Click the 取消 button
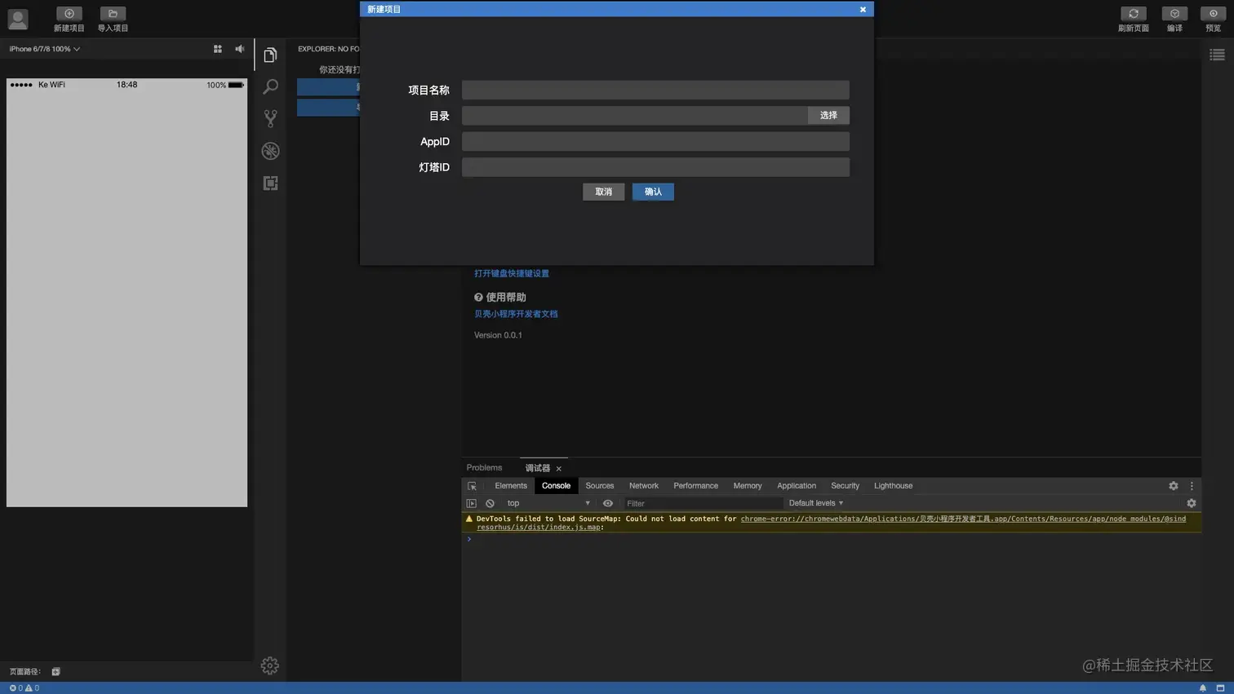1234x694 pixels. click(x=603, y=192)
